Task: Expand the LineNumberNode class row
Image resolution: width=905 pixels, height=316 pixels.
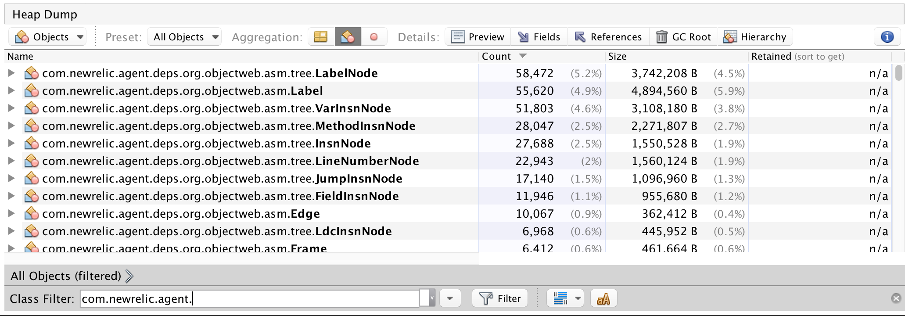Action: click(12, 161)
